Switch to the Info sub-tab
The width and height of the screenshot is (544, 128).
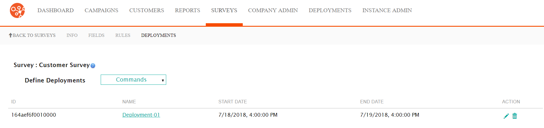pyautogui.click(x=72, y=35)
